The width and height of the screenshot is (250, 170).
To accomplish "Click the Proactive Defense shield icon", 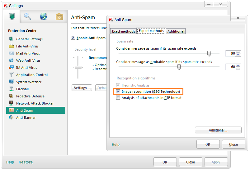I will coord(11,96).
